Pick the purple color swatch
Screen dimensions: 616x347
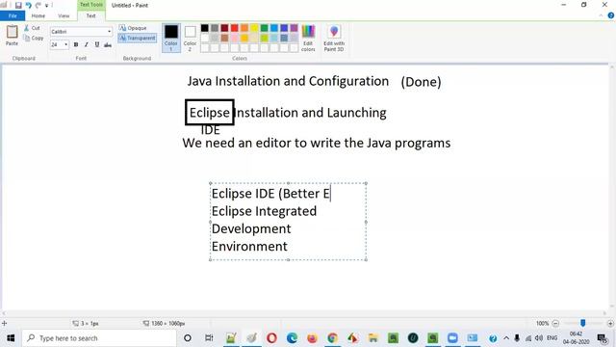[294, 28]
